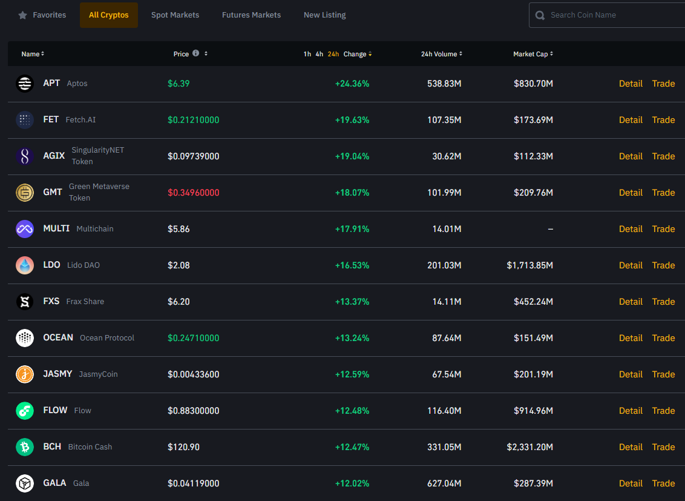Click the price info circle icon
Screen dimensions: 685x501
195,53
